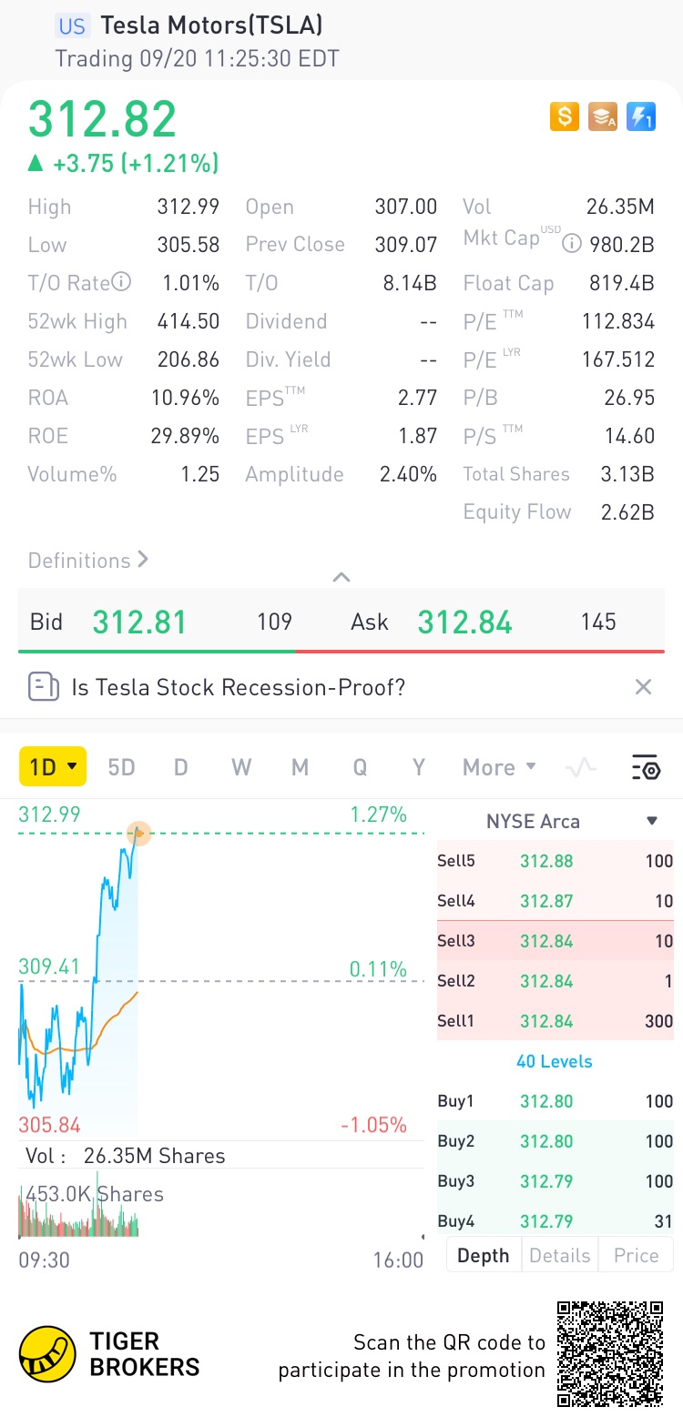Click the highlighted price dot on chart
The width and height of the screenshot is (683, 1427).
(x=138, y=832)
